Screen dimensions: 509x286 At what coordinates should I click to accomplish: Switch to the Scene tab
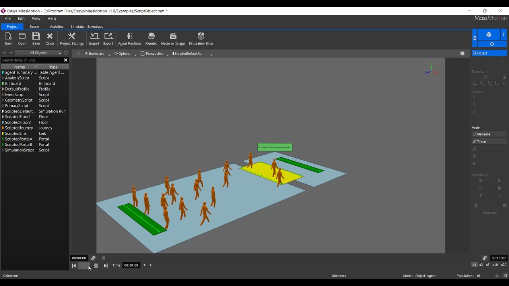[34, 27]
